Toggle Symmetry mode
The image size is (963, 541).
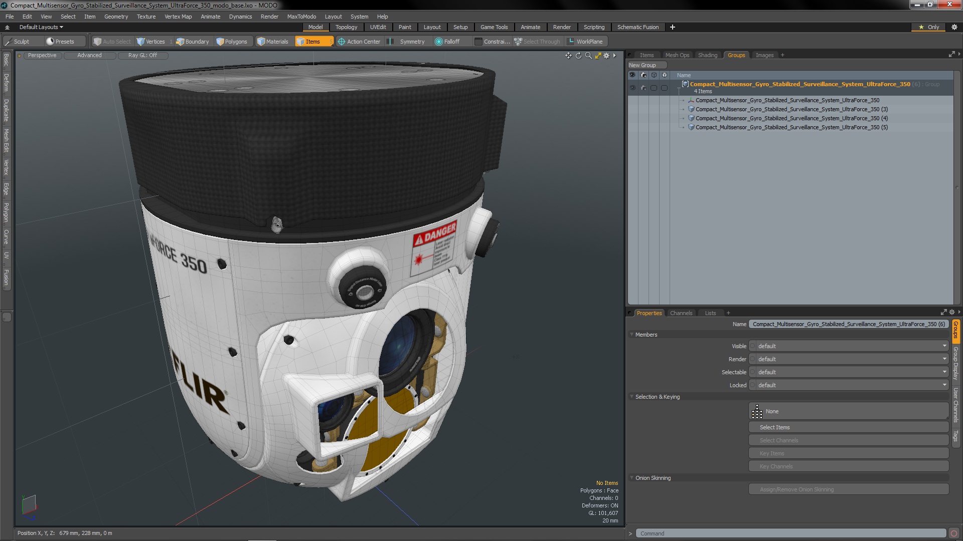point(407,42)
